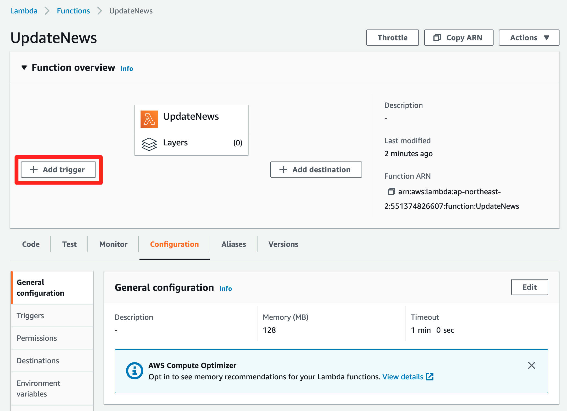567x411 pixels.
Task: Click the Add trigger button
Action: pyautogui.click(x=58, y=170)
